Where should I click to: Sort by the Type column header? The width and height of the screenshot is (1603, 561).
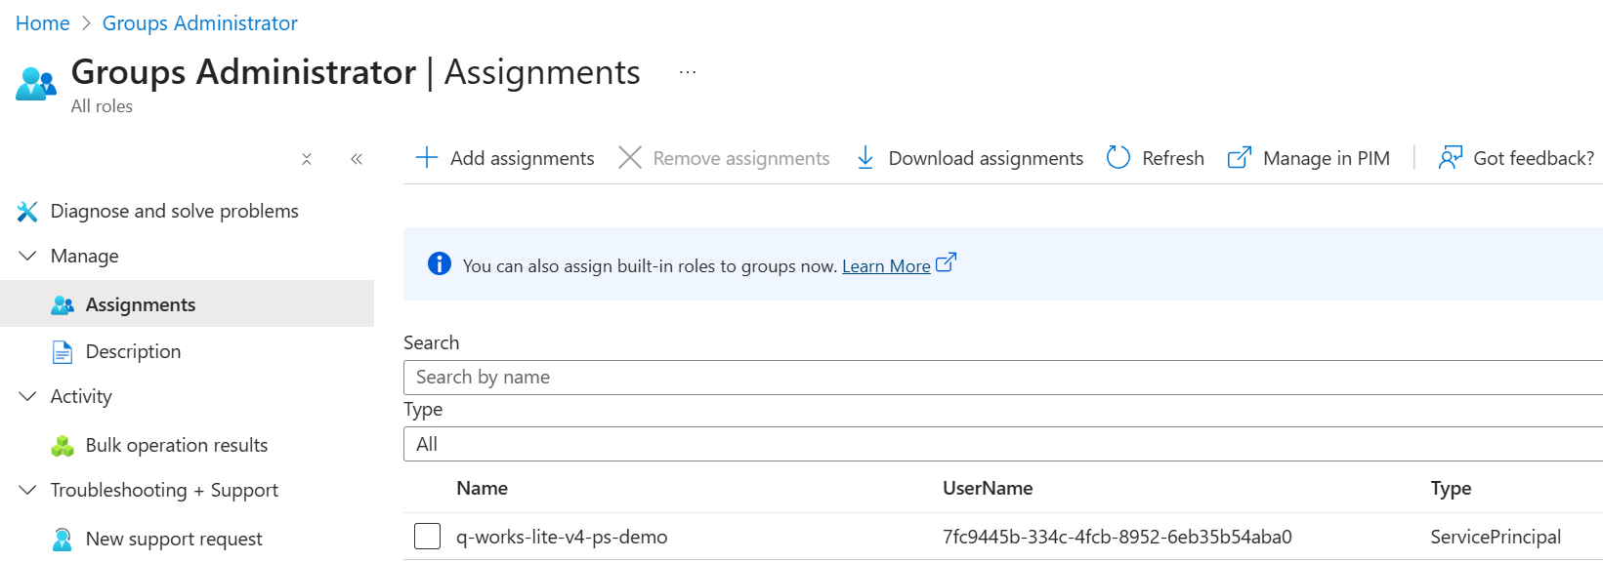[1451, 489]
